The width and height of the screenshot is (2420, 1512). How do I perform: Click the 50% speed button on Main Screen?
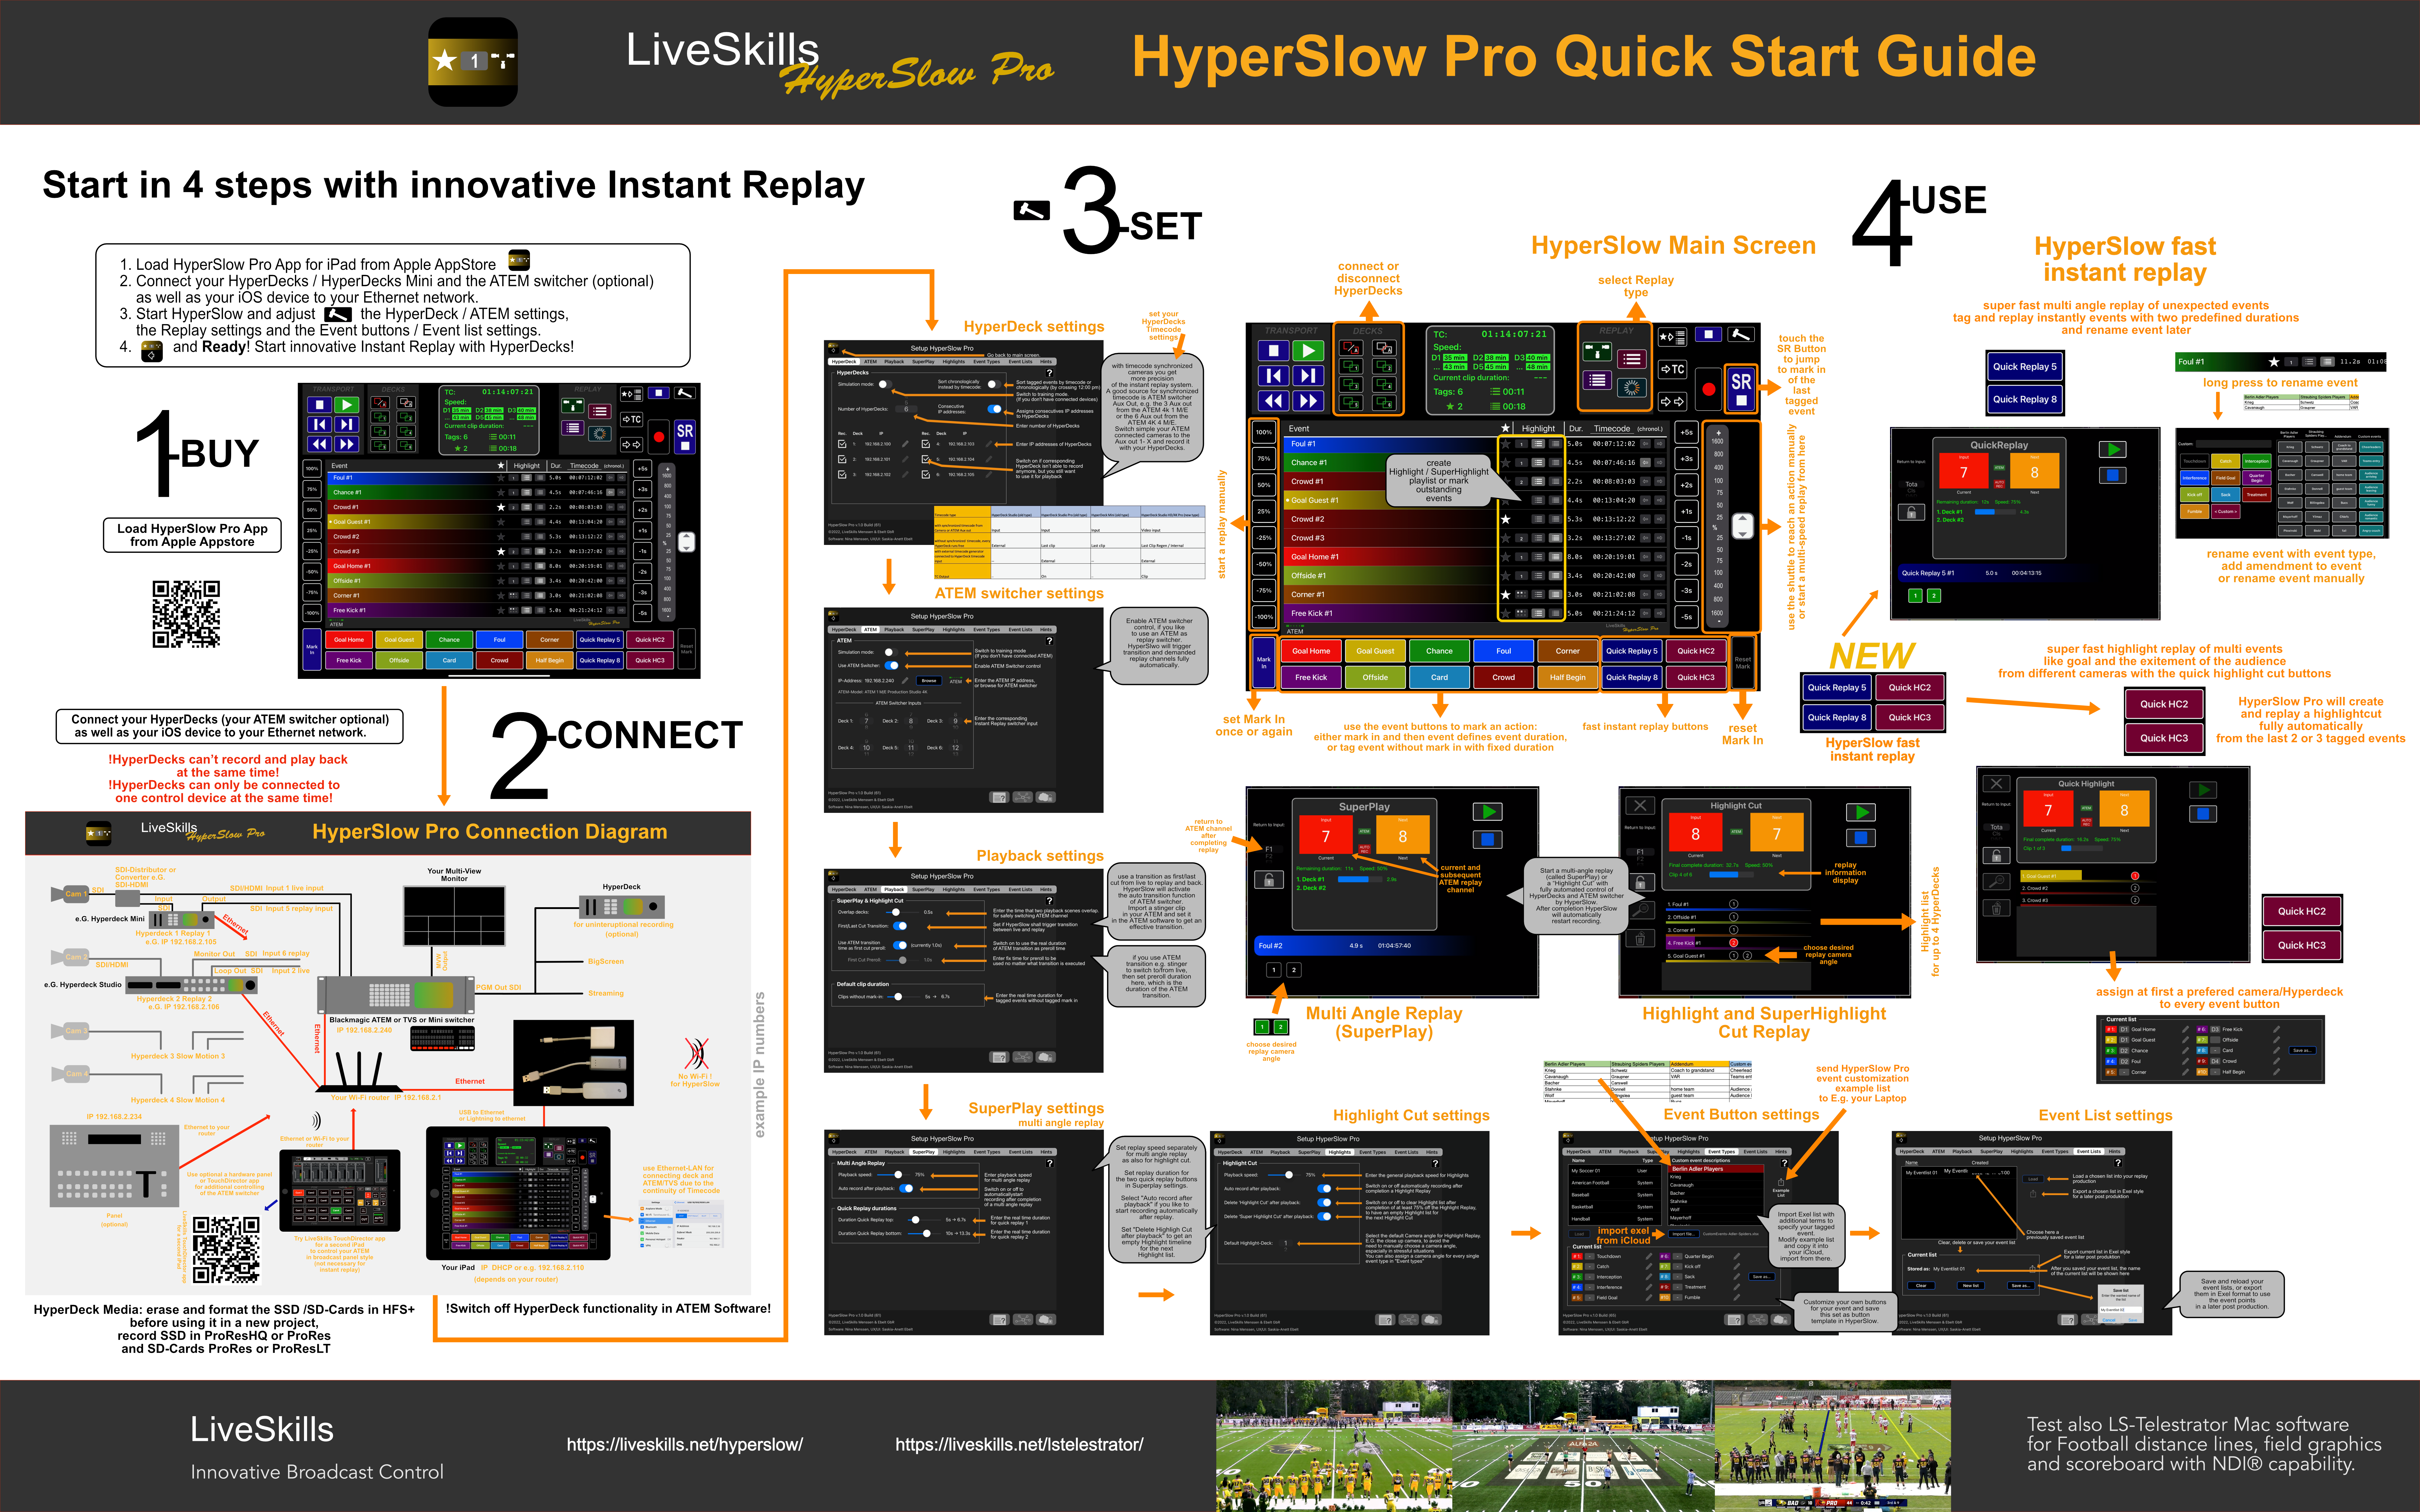tap(1264, 485)
